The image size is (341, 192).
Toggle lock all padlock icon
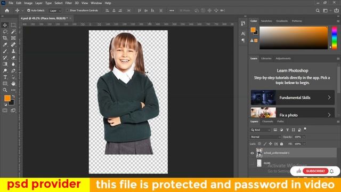(282, 143)
